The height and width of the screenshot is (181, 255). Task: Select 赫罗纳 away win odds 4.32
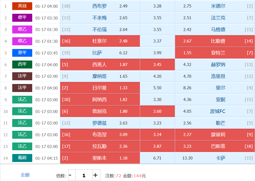215,64
